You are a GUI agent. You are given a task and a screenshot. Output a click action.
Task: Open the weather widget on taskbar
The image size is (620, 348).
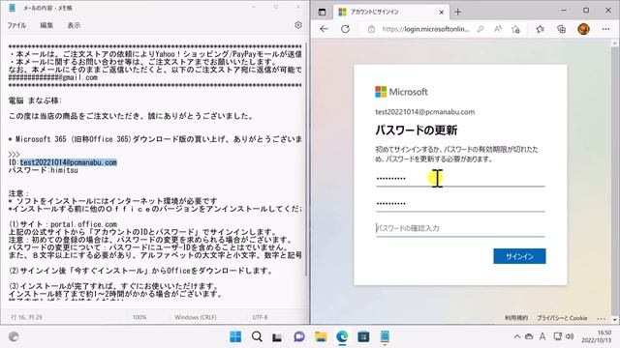click(x=14, y=336)
